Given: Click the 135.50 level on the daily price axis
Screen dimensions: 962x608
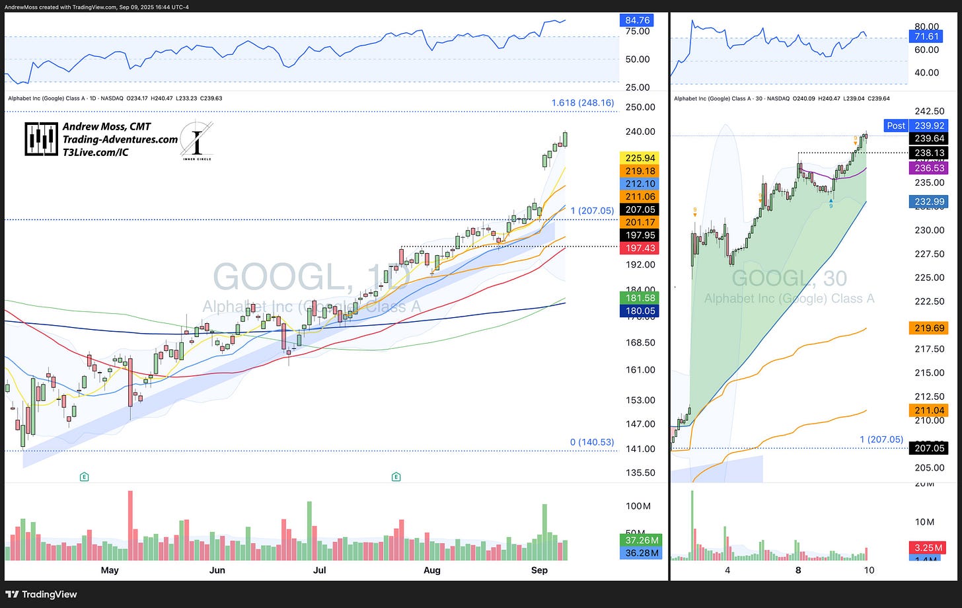Looking at the screenshot, I should 640,473.
